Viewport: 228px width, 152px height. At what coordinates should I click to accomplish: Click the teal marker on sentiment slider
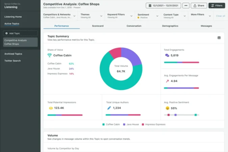coord(196,115)
